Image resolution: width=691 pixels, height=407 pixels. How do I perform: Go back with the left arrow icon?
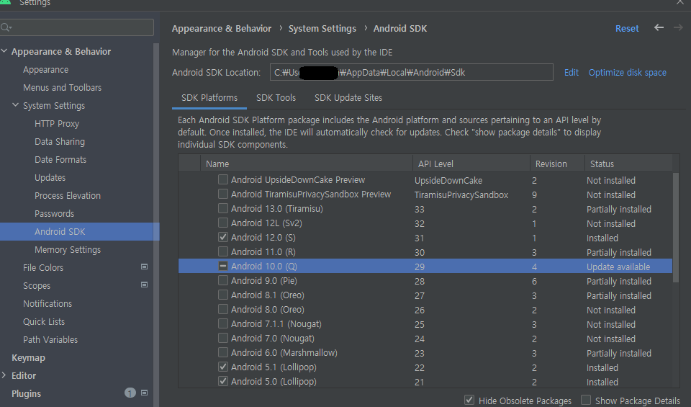coord(659,28)
